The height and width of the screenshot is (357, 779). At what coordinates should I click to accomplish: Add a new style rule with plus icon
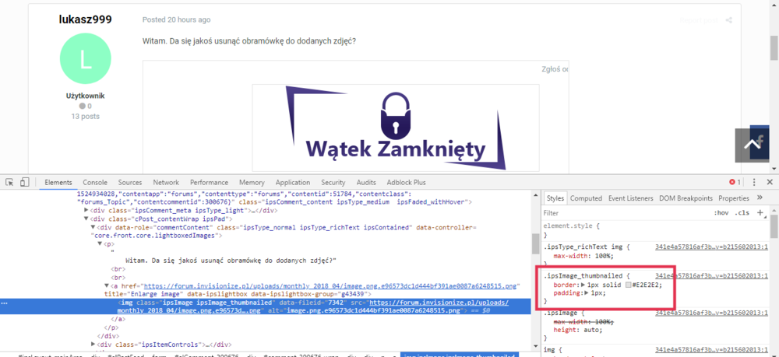pyautogui.click(x=760, y=212)
